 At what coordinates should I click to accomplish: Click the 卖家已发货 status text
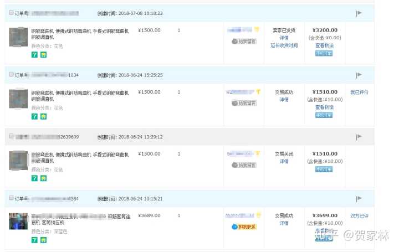(x=284, y=30)
